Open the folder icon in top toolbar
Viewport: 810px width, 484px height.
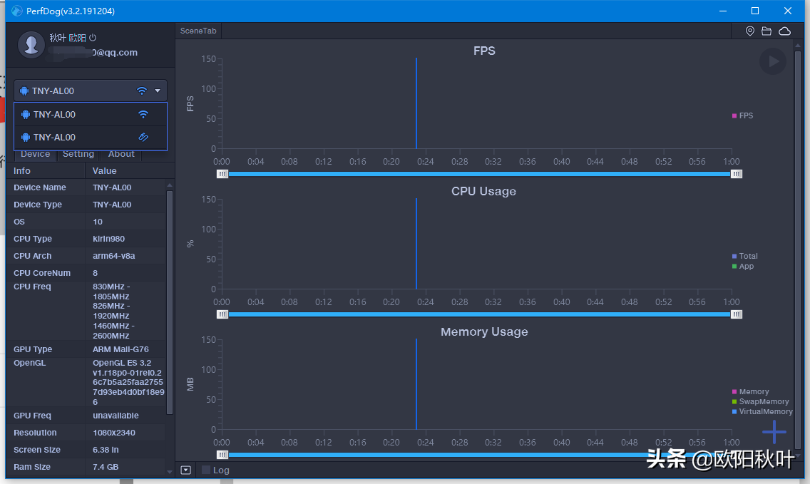tap(767, 31)
